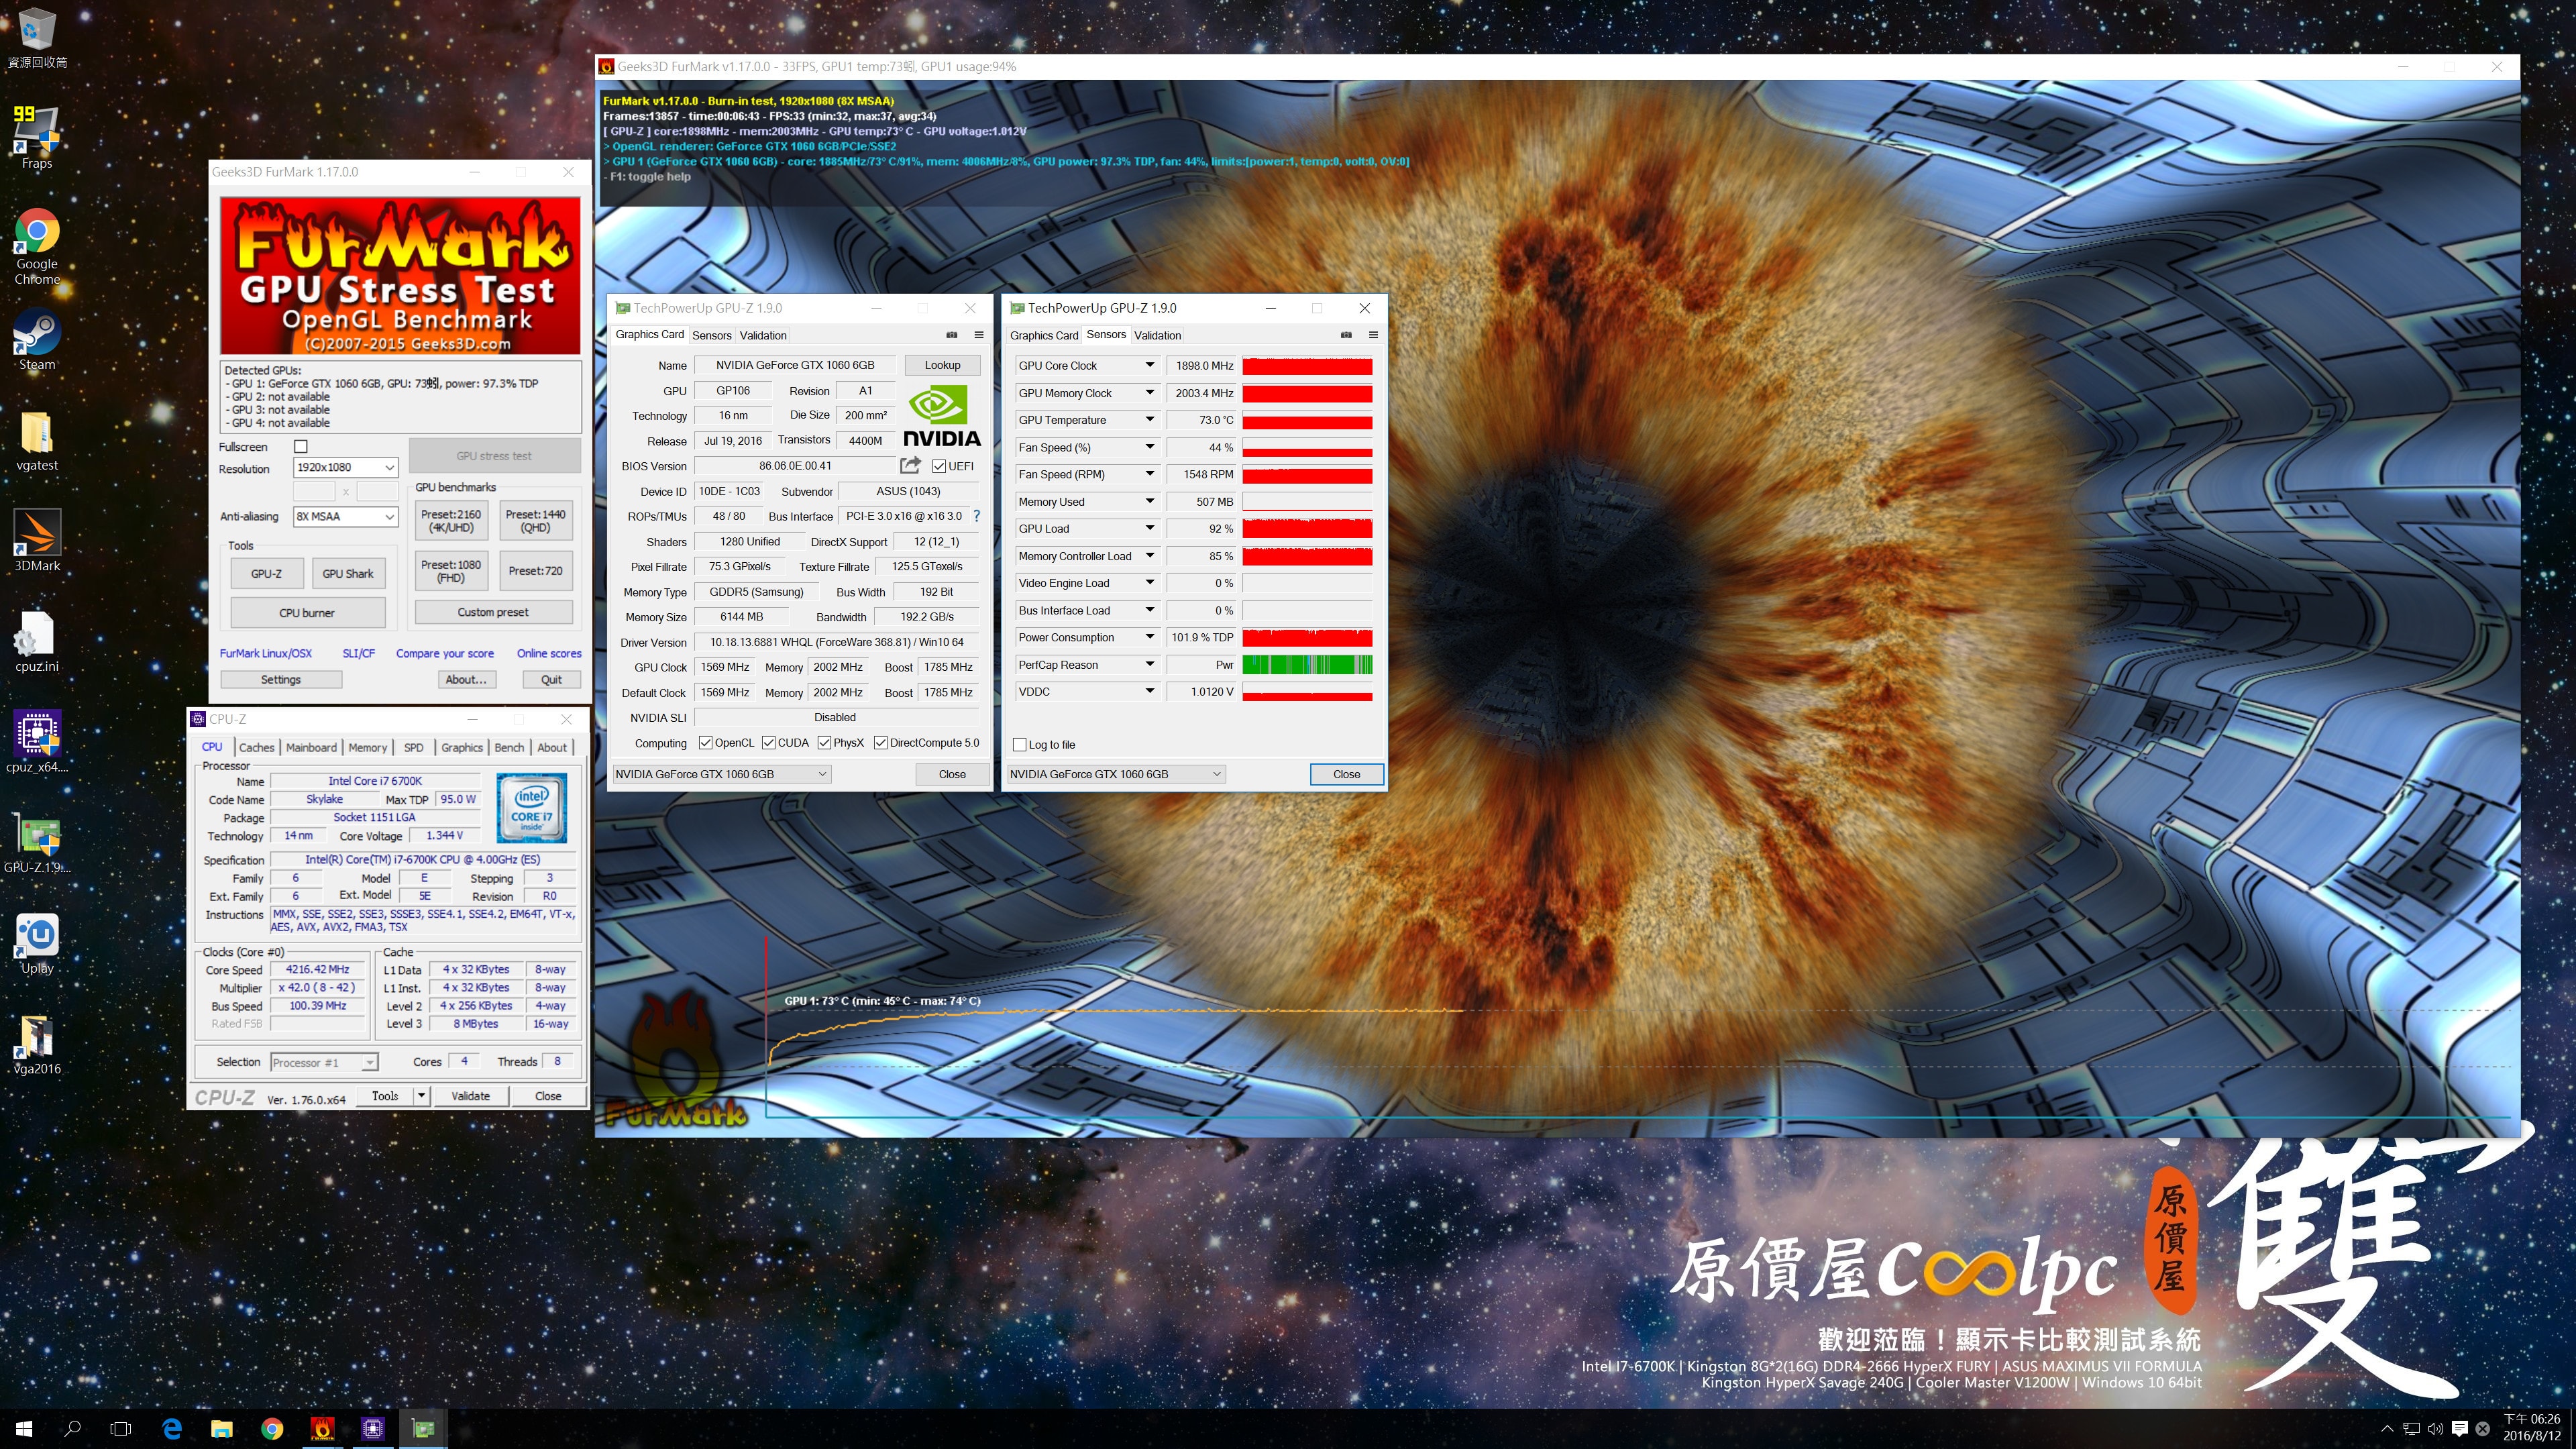The image size is (2576, 1449).
Task: Switch to the SPD tab in CPU-Z
Action: (x=414, y=747)
